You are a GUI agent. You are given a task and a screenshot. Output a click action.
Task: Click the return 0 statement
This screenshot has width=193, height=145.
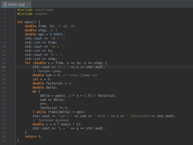point(33,137)
